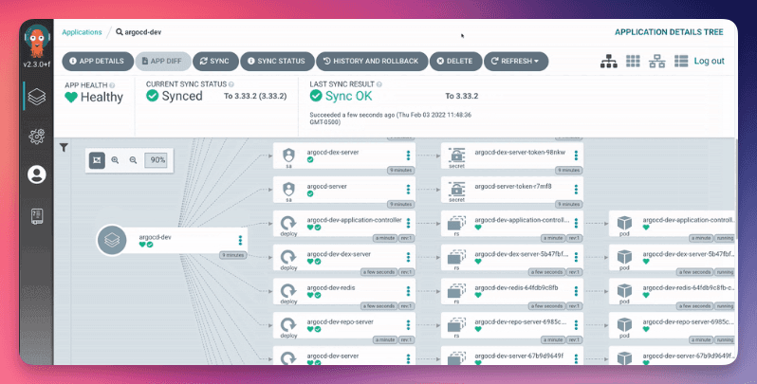Select the argocd-dev-application-controller replicaset node
Viewport: 757px width, 384px height.
511,224
